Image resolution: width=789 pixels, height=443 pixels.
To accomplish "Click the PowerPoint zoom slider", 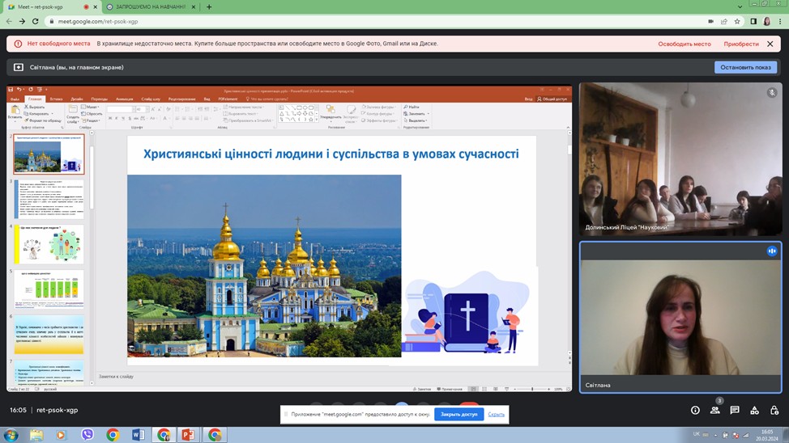I will pyautogui.click(x=532, y=390).
